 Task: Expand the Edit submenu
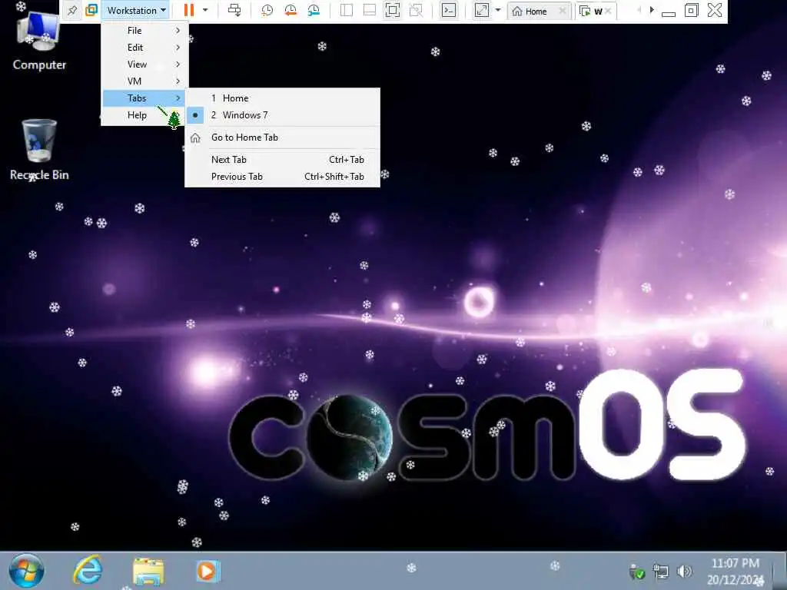[145, 48]
